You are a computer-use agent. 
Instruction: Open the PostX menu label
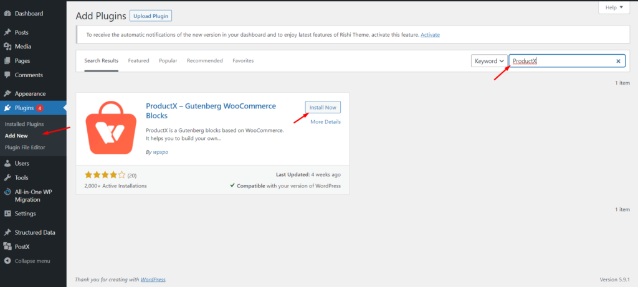pyautogui.click(x=22, y=247)
